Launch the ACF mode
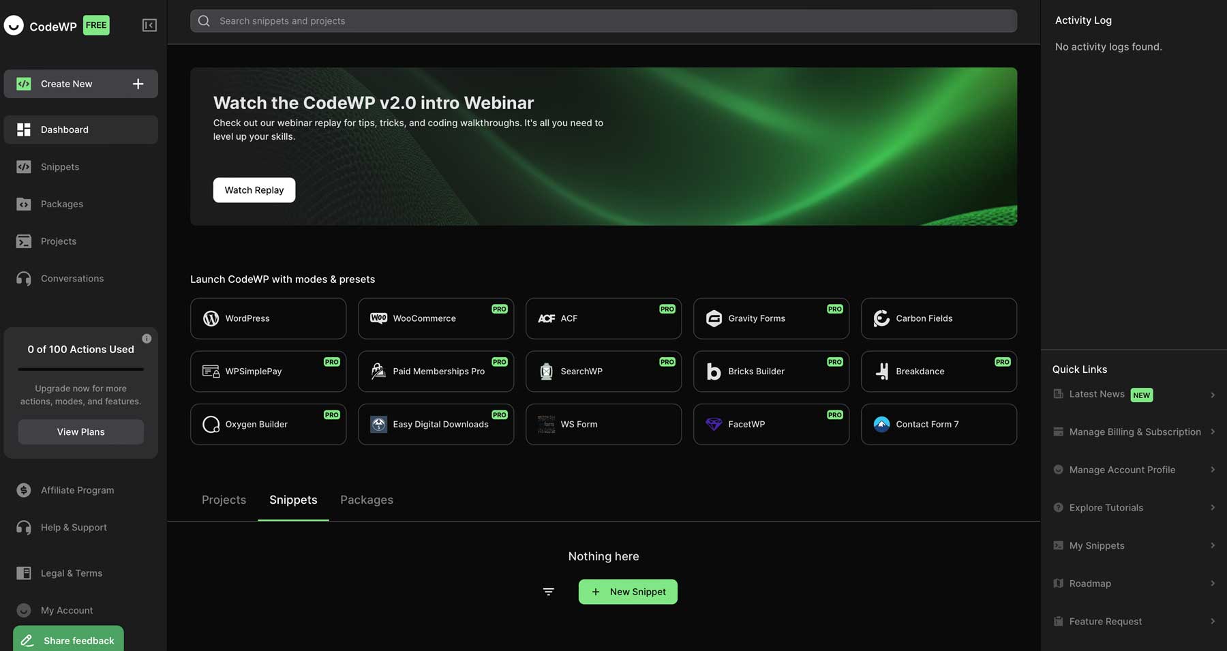The image size is (1227, 651). point(603,318)
